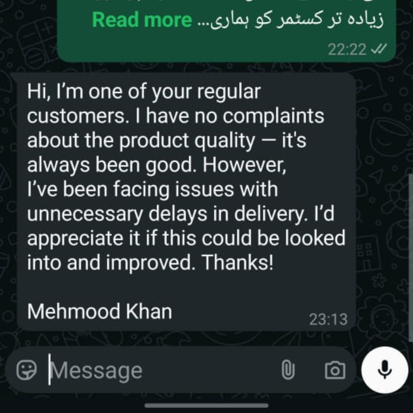Viewport: 413px width, 413px height.
Task: Tap the Mehmood Khan signature text
Action: pyautogui.click(x=99, y=311)
